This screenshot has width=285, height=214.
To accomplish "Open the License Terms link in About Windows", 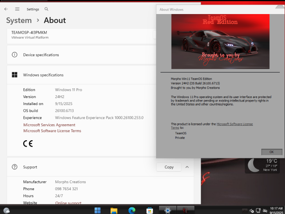I will pyautogui.click(x=234, y=124).
